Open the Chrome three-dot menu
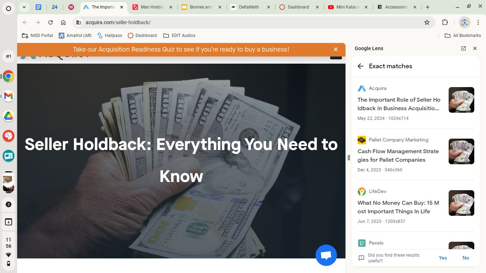This screenshot has height=273, width=486. click(478, 22)
